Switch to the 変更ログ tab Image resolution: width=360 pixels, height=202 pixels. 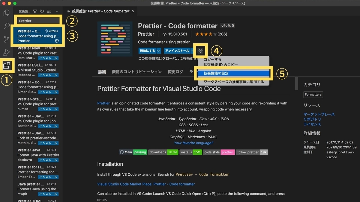pyautogui.click(x=175, y=72)
